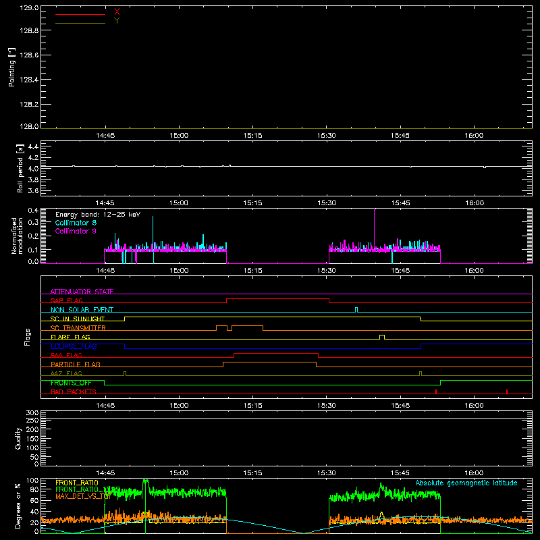Click the raised orange PARTICLE_FLAG segment
The width and height of the screenshot is (540, 540).
click(269, 362)
